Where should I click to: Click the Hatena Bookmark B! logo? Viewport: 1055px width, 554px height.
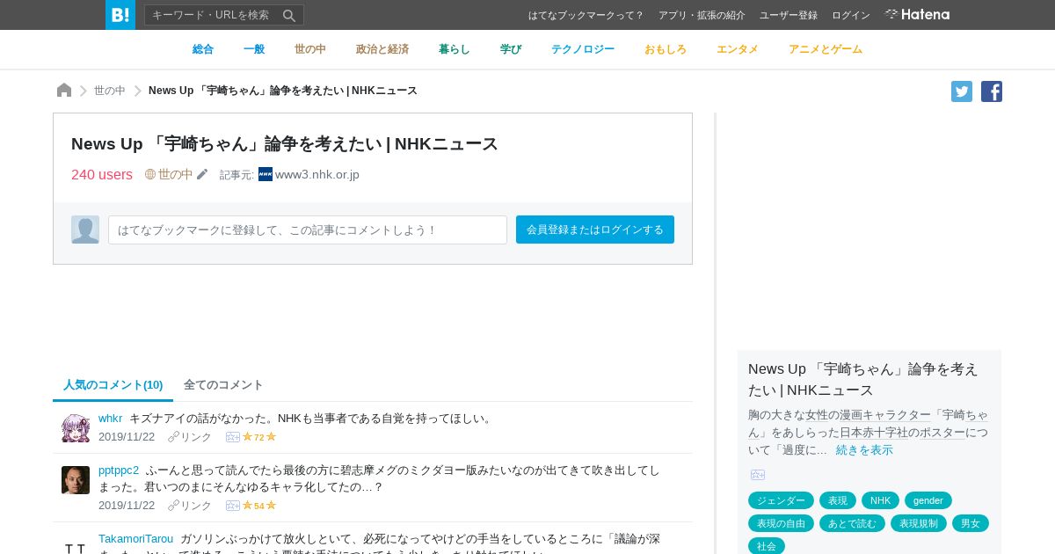point(120,15)
